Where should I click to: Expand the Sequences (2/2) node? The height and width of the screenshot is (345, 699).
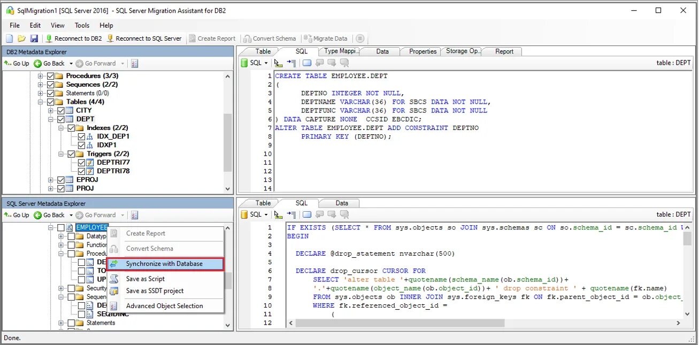pos(41,85)
